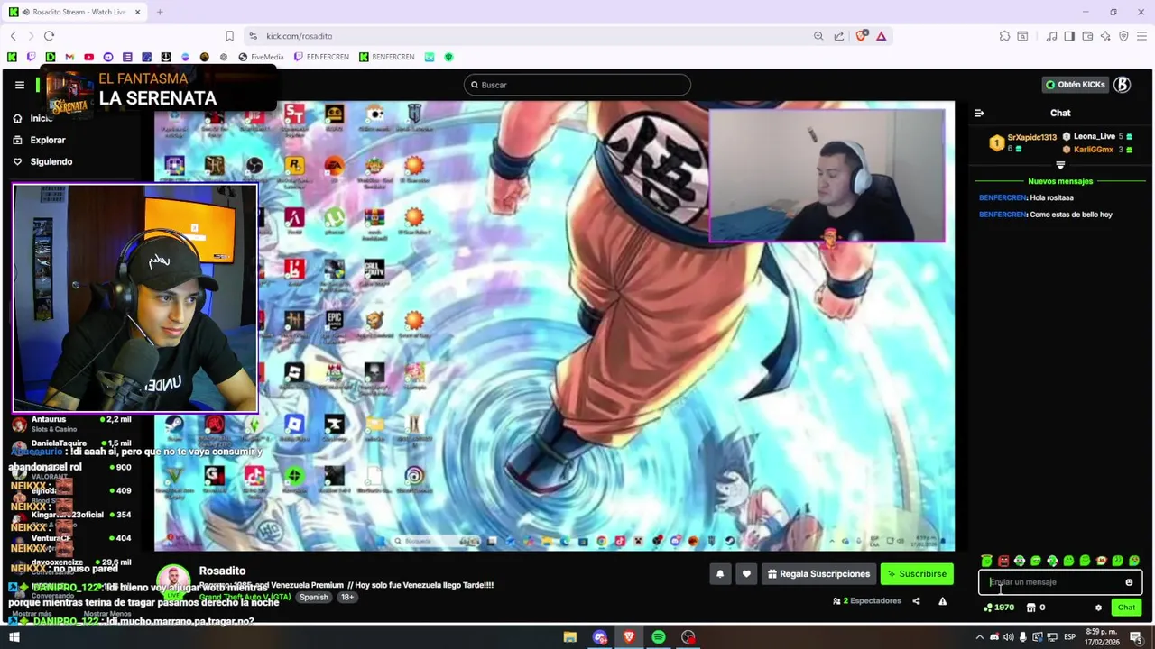Open Spotify from the taskbar
This screenshot has height=649, width=1155.
[659, 637]
